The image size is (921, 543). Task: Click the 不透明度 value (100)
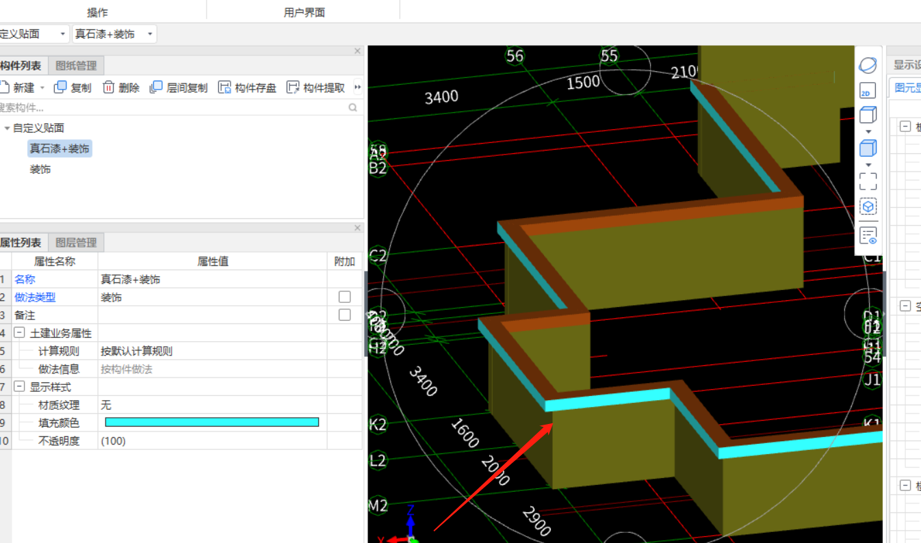[x=212, y=440]
